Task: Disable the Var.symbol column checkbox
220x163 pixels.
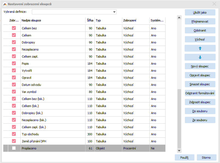Action: point(14,92)
